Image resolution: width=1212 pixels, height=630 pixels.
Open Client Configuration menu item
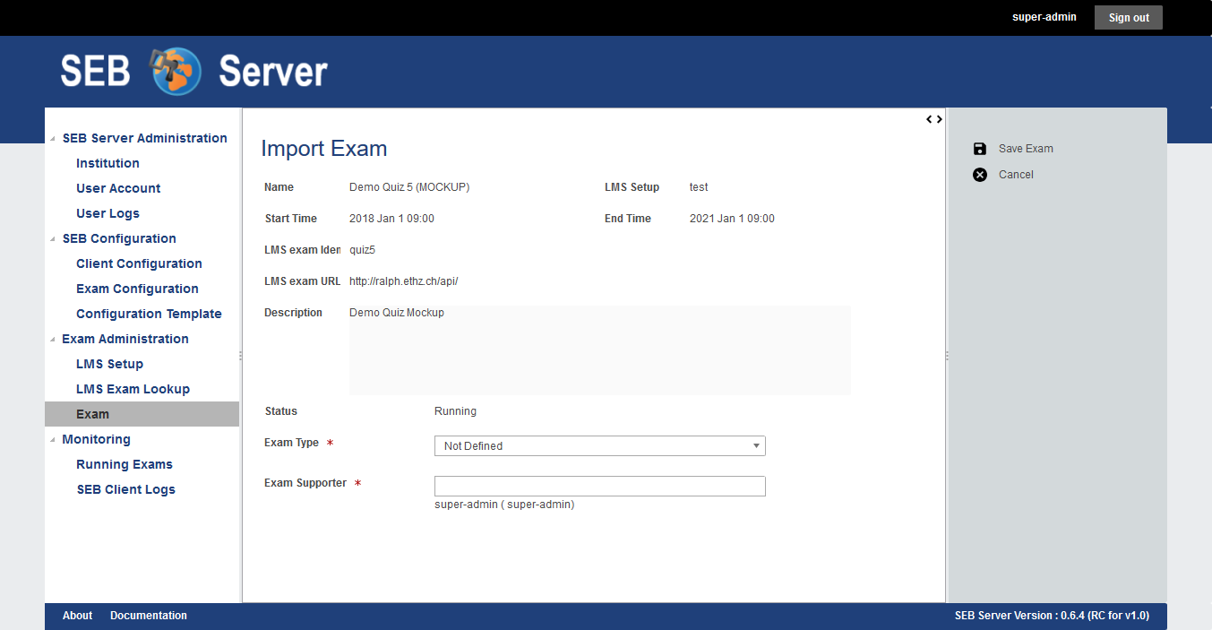(139, 263)
